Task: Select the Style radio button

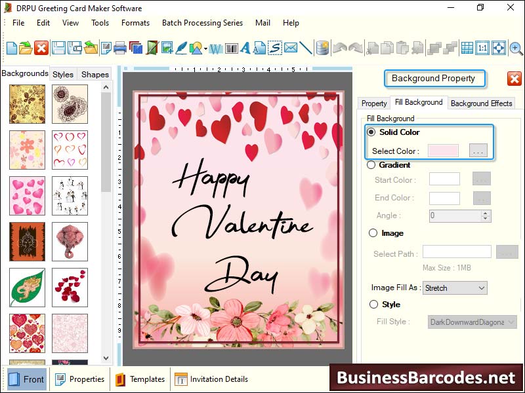Action: (x=373, y=305)
